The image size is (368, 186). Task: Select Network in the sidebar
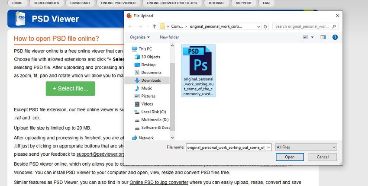[x=146, y=138]
